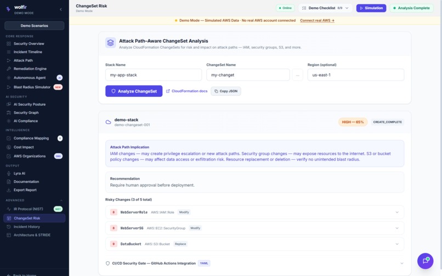Click the Documentation file icon
This screenshot has width=442, height=276.
9,182
